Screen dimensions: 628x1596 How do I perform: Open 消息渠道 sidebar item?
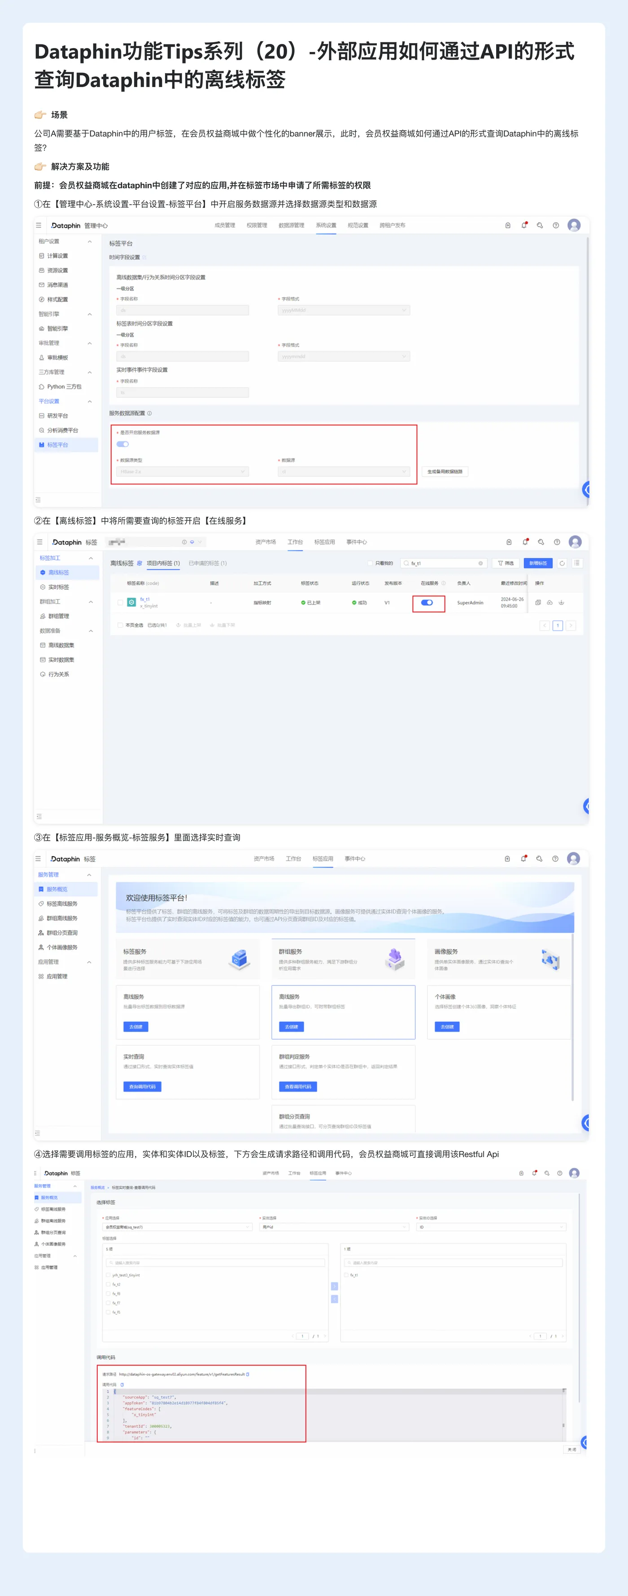click(x=57, y=285)
